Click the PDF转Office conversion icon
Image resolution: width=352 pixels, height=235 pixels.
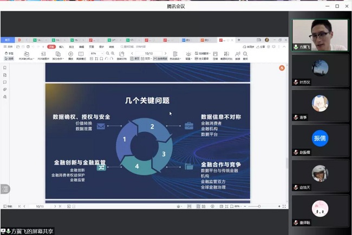(25, 54)
